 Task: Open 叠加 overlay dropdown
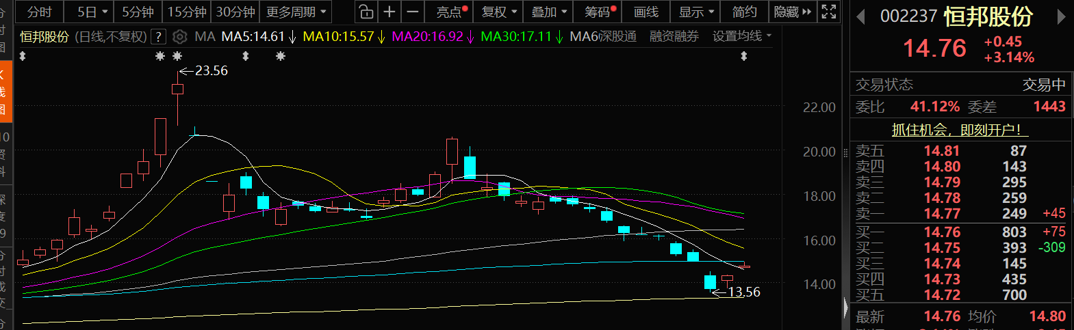pos(549,12)
